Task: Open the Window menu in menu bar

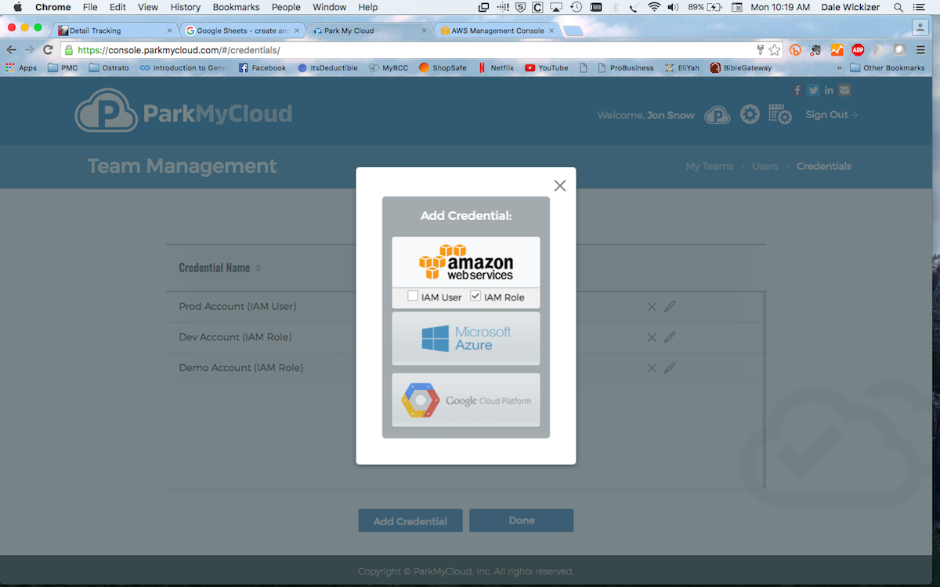Action: click(329, 7)
